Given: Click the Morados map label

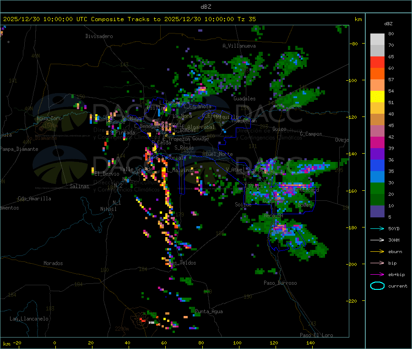Looking at the screenshot, I should pos(54,263).
